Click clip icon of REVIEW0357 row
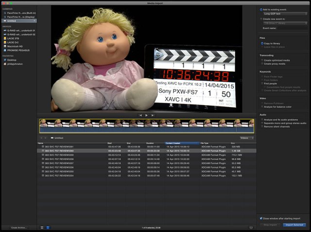This screenshot has height=232, width=311. (x=43, y=163)
